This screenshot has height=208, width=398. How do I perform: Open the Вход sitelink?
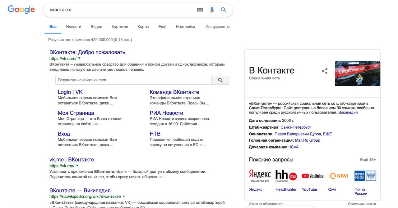point(64,134)
